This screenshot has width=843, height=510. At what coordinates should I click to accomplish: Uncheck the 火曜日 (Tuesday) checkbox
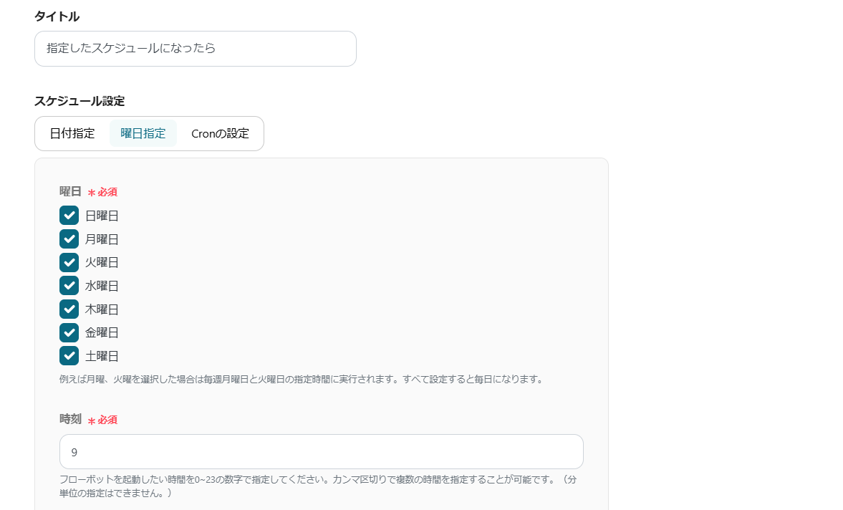pyautogui.click(x=69, y=262)
